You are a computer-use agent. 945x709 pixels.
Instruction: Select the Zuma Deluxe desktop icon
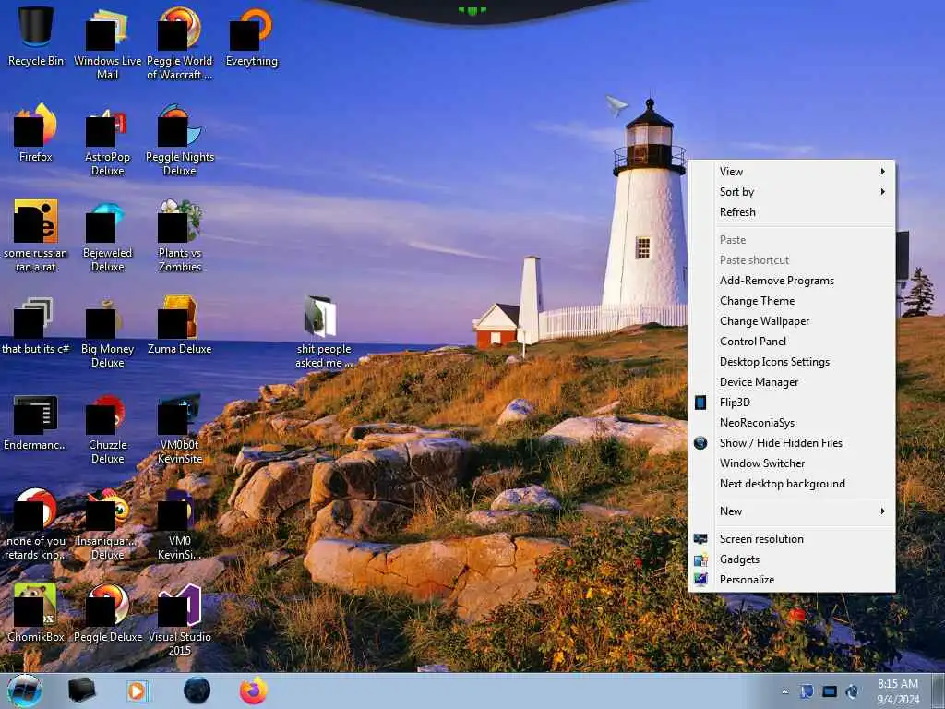(179, 324)
